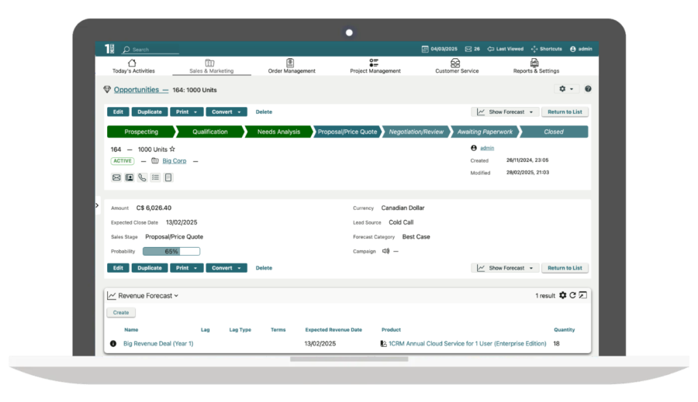Click the envelope email icon under Big Corp

[116, 177]
